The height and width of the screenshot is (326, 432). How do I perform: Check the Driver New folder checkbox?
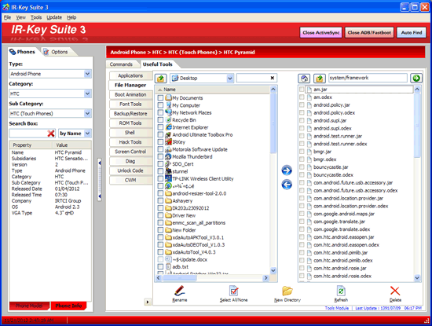click(160, 215)
